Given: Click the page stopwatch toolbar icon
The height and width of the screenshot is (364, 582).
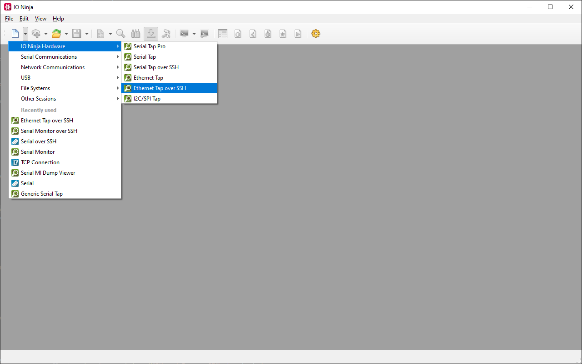Looking at the screenshot, I should click(x=268, y=34).
